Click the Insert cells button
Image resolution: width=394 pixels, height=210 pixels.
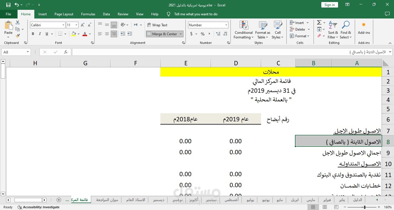(299, 23)
